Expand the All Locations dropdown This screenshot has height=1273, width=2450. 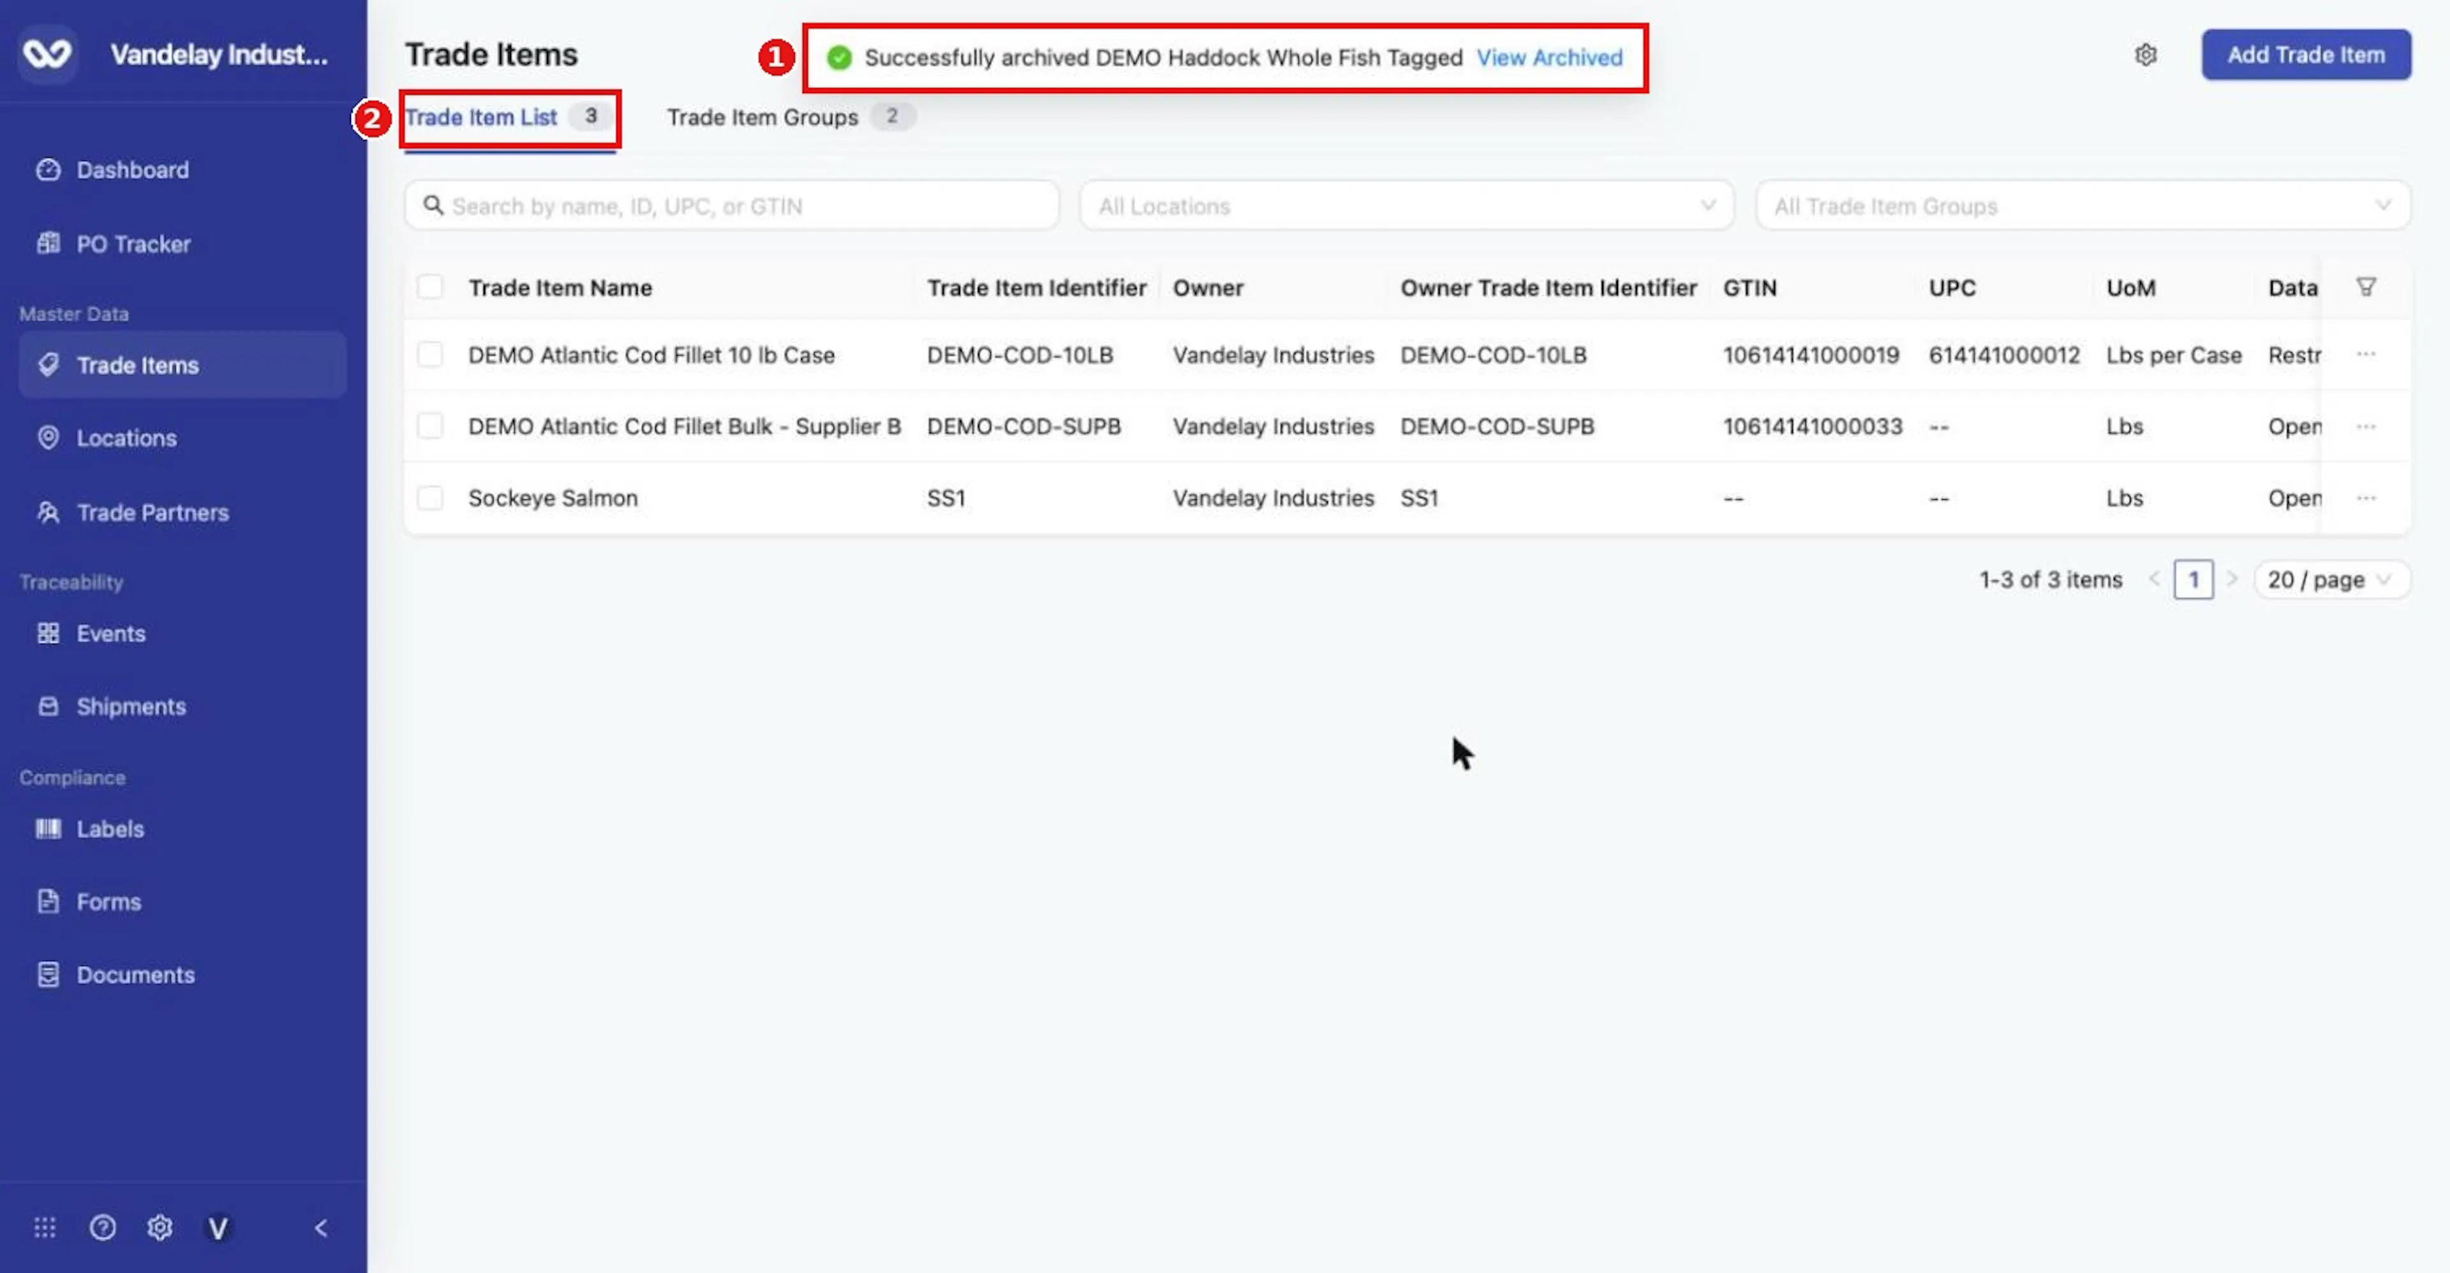(x=1407, y=205)
